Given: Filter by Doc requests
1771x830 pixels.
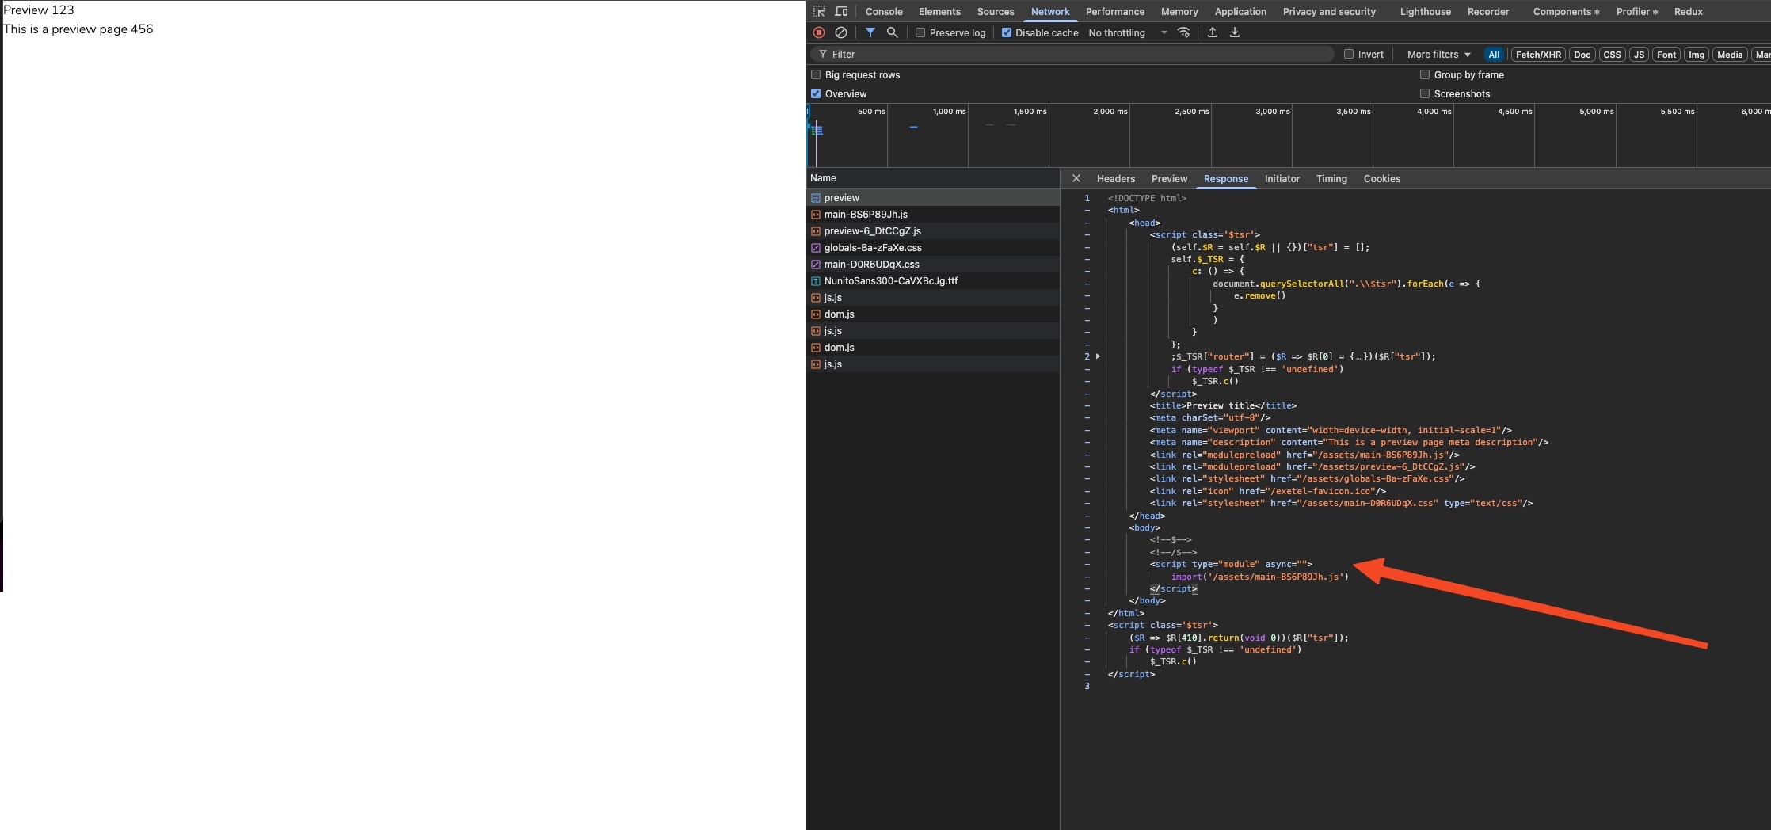Looking at the screenshot, I should pyautogui.click(x=1582, y=54).
